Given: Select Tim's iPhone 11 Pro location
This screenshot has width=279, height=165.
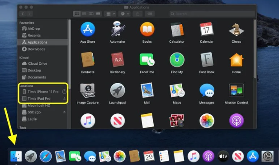Looking at the screenshot, I should pos(43,92).
